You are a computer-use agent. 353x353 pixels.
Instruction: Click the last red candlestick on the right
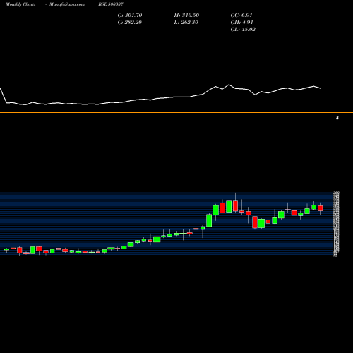tap(320, 208)
